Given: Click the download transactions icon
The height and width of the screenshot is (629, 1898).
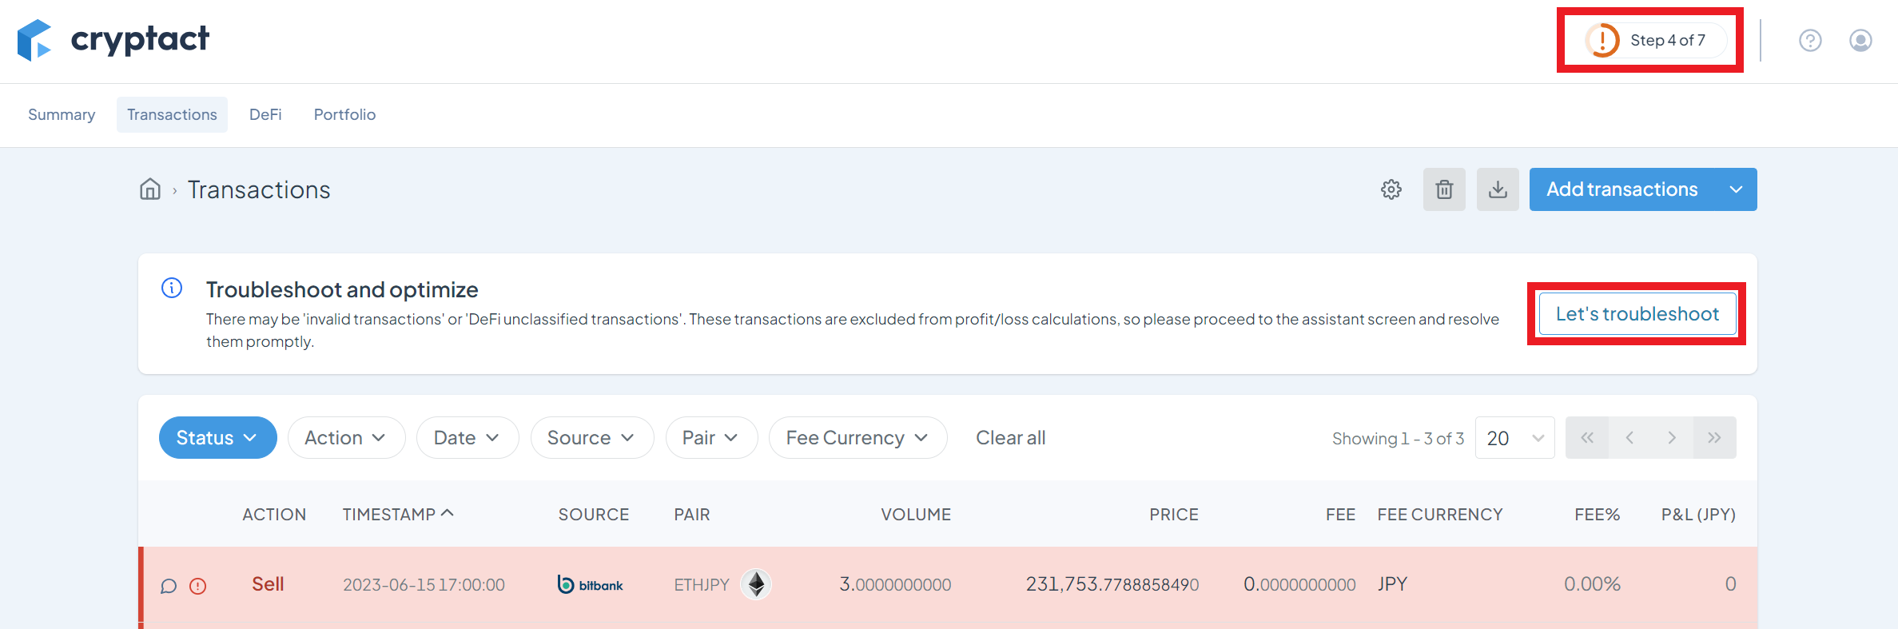Looking at the screenshot, I should [1498, 189].
